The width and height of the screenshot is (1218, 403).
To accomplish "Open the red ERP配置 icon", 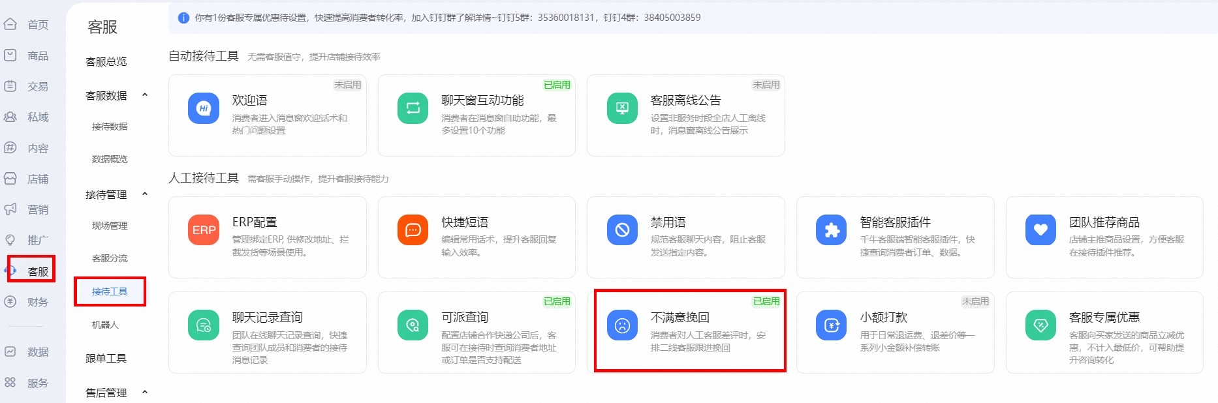I will pos(204,230).
